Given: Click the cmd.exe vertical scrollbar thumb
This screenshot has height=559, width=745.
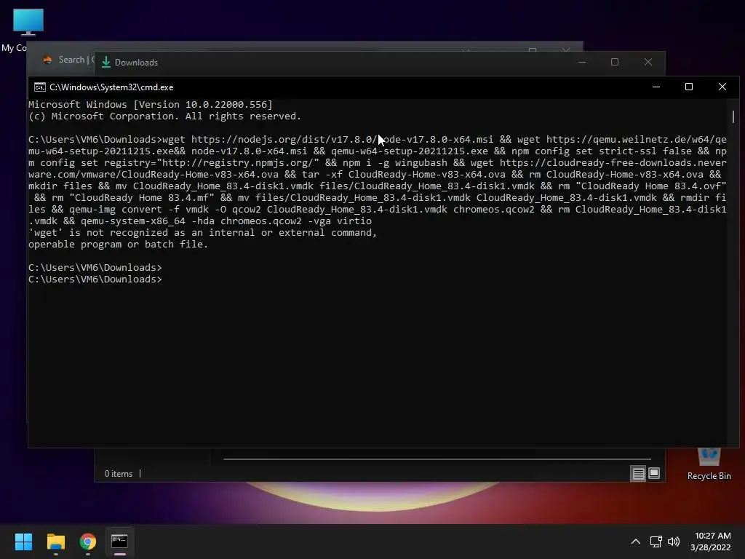Looking at the screenshot, I should coord(733,116).
